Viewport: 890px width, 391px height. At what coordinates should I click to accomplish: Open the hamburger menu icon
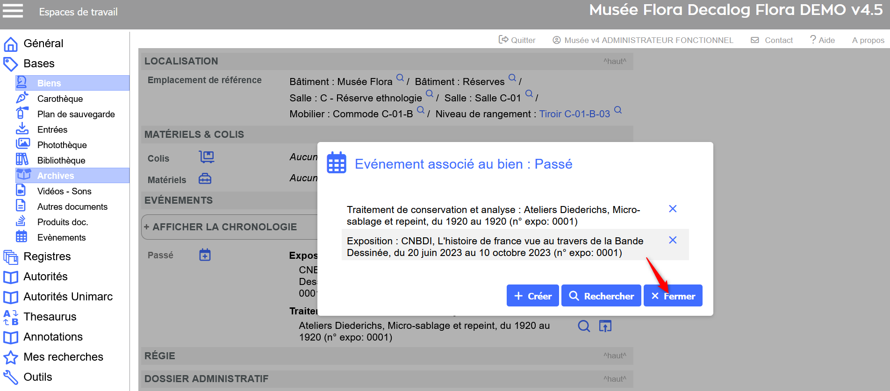pyautogui.click(x=13, y=11)
